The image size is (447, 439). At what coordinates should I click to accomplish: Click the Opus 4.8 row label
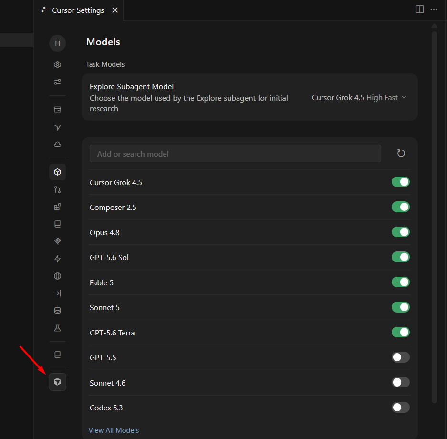pos(104,232)
